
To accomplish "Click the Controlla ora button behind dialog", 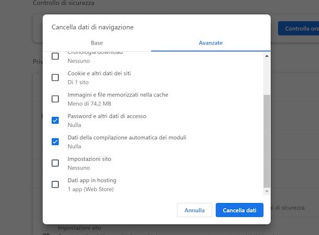I will pyautogui.click(x=299, y=28).
